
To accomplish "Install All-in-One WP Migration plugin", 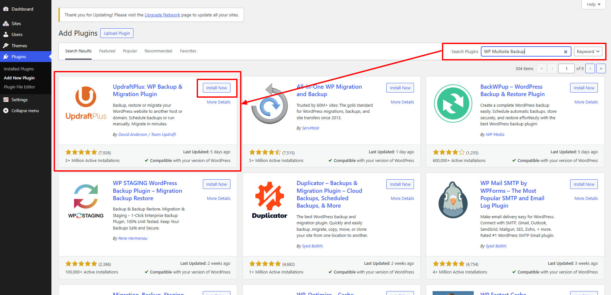I will (400, 88).
